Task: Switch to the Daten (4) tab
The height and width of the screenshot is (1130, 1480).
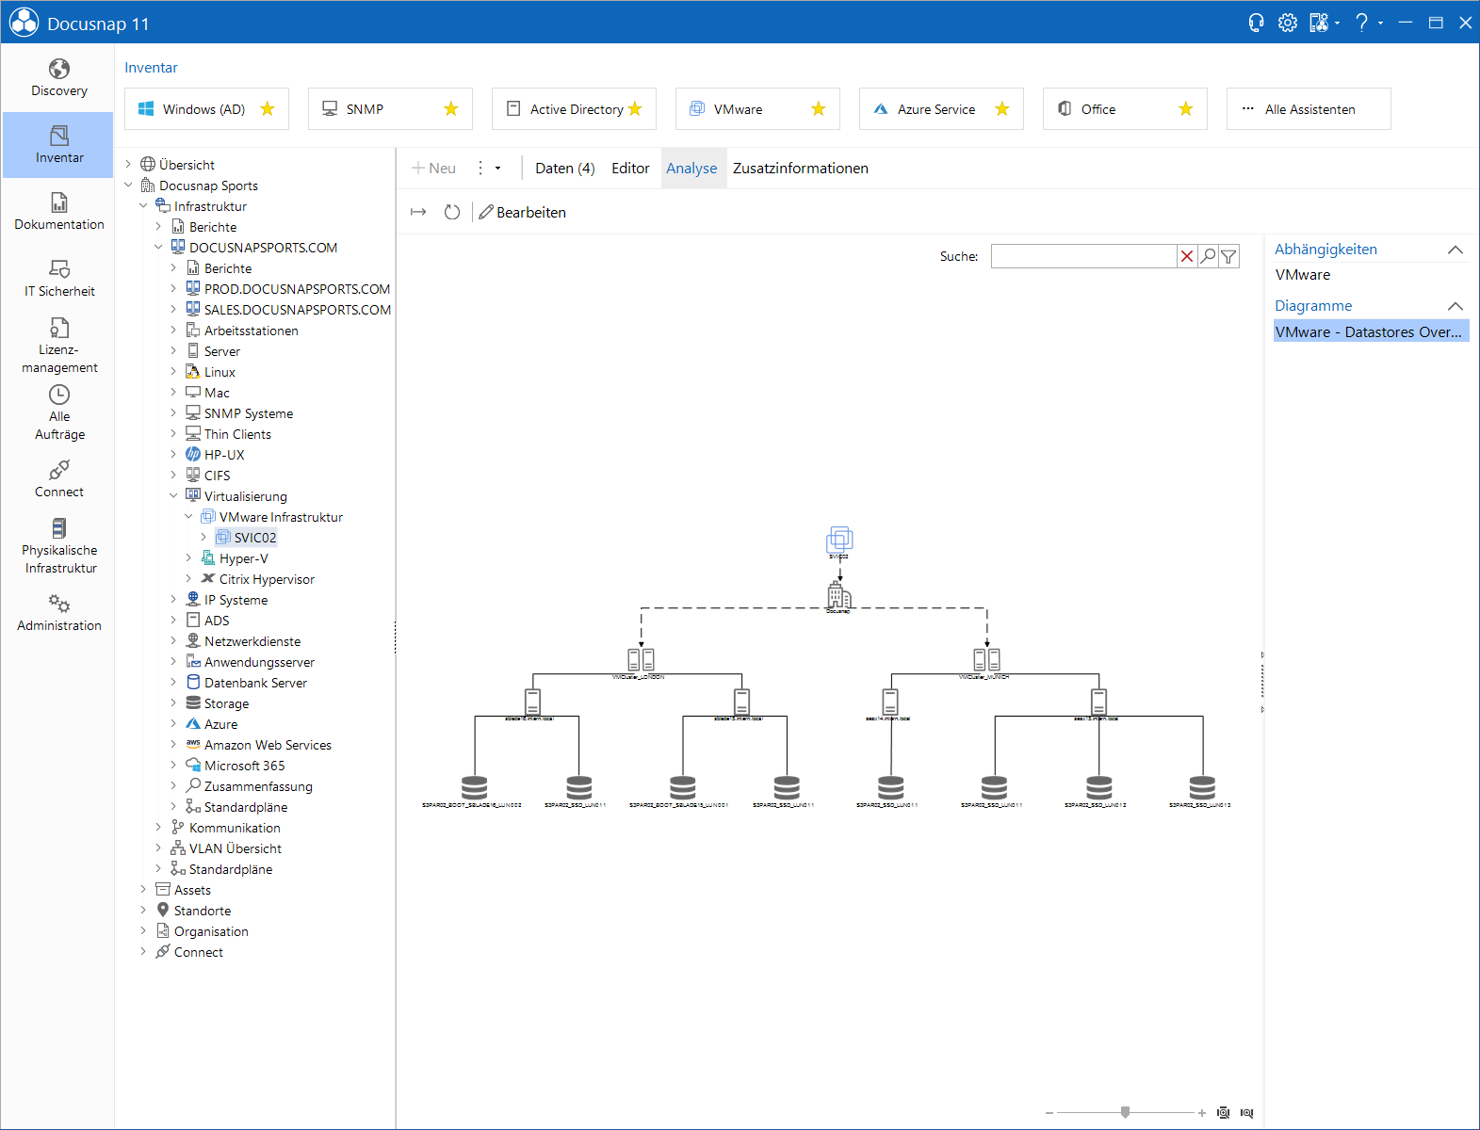Action: click(565, 169)
